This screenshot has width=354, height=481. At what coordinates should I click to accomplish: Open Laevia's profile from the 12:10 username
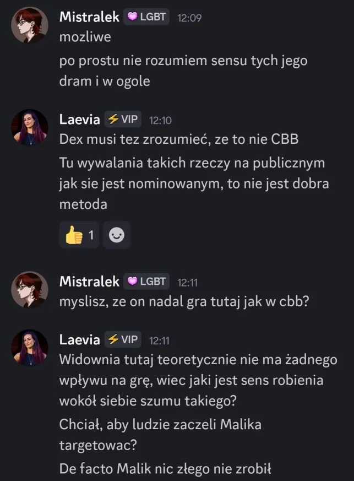[x=80, y=120]
